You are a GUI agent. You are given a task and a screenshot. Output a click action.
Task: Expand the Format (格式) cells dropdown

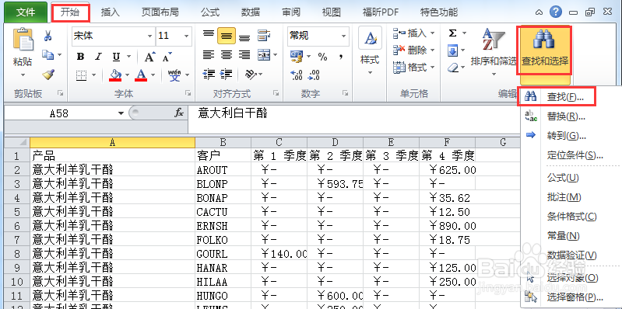(x=432, y=68)
